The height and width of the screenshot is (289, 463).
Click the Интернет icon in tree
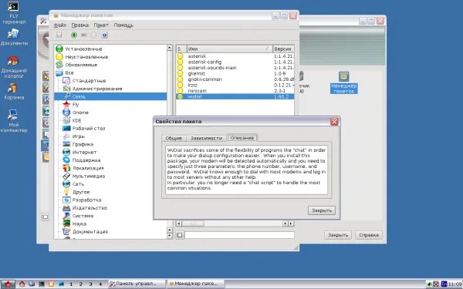[x=66, y=152]
